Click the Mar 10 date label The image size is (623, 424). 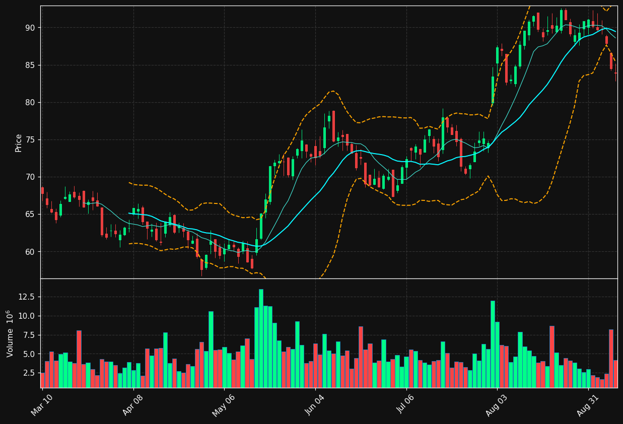42,405
